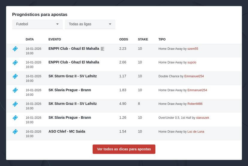Open the Futebol sport dropdown
The height and width of the screenshot is (166, 248).
click(x=37, y=24)
